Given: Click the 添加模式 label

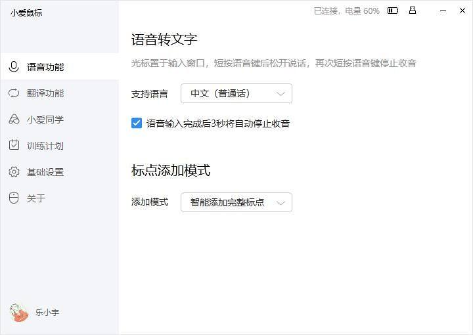Looking at the screenshot, I should [x=150, y=202].
